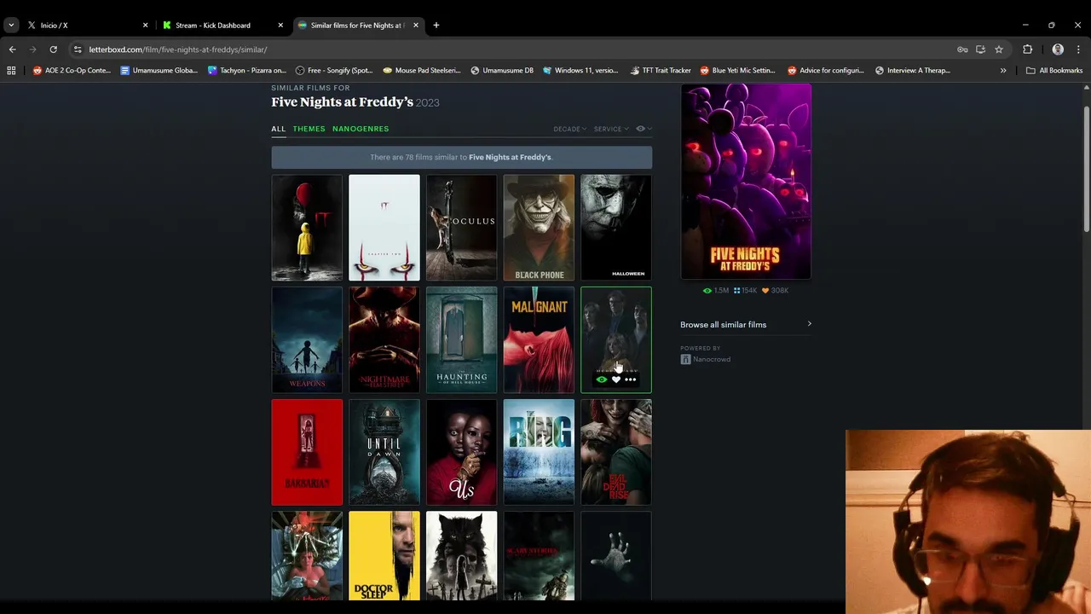Click chevron next to Browse all similar films
The height and width of the screenshot is (614, 1091).
[809, 324]
